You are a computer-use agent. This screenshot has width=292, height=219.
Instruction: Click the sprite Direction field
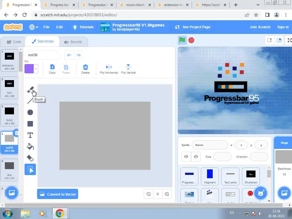[x=259, y=157]
